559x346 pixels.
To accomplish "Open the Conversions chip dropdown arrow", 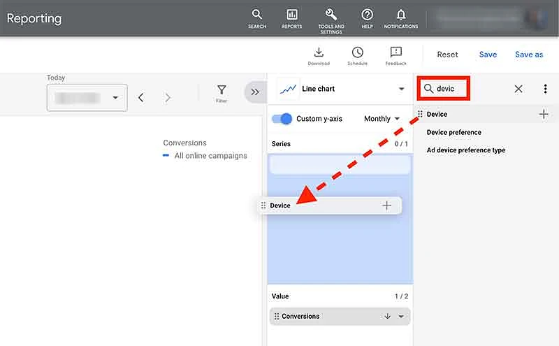I will (x=401, y=316).
